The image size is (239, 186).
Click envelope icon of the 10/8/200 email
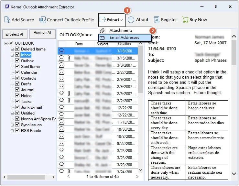(61, 136)
